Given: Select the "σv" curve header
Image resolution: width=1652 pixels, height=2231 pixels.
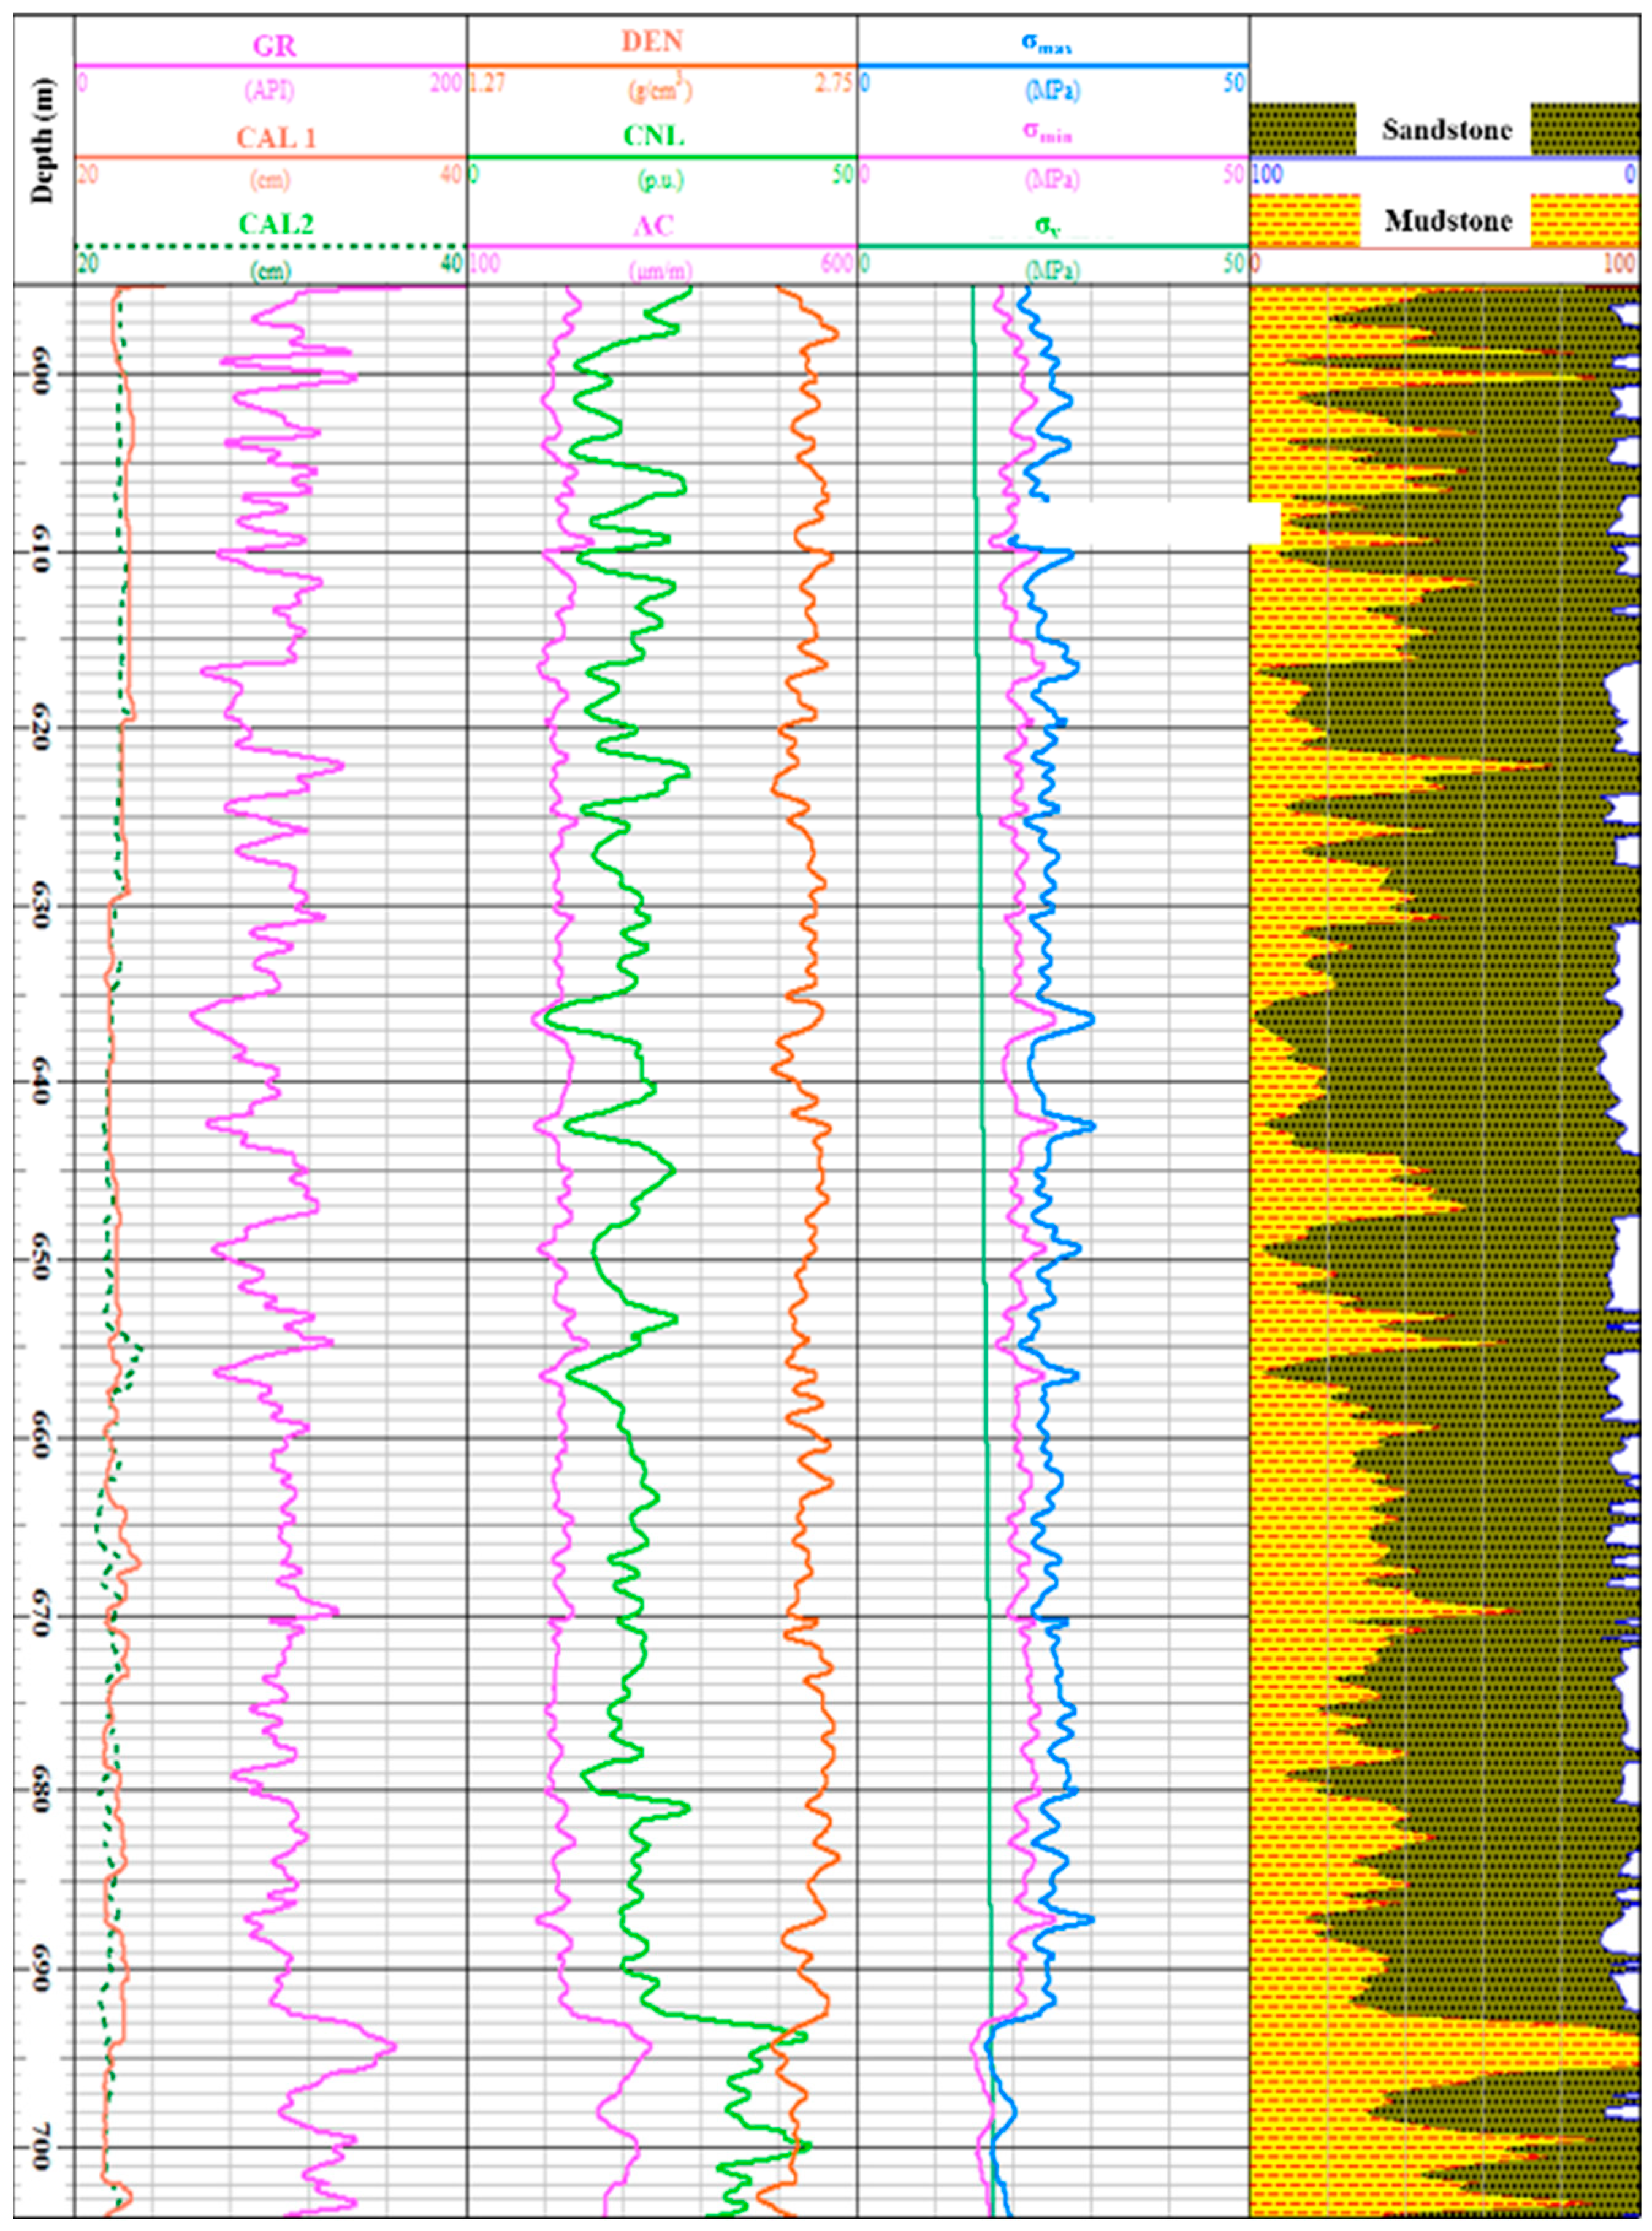Looking at the screenshot, I should [x=1047, y=227].
